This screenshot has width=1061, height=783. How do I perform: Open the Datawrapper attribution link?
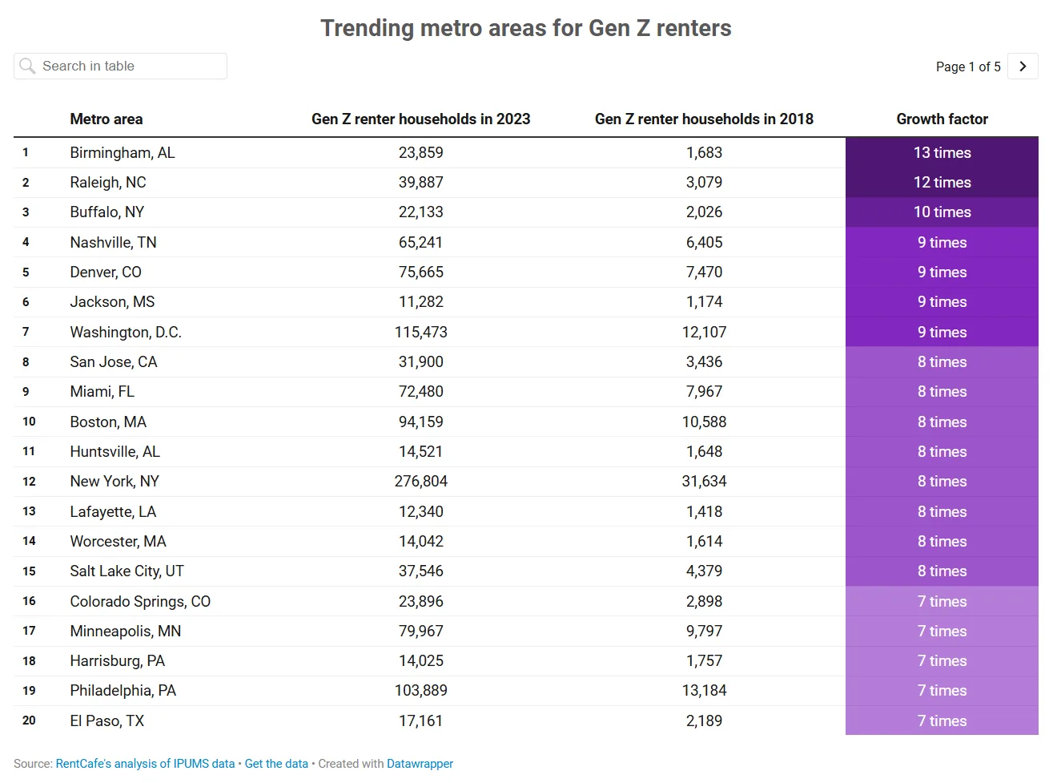coord(420,763)
